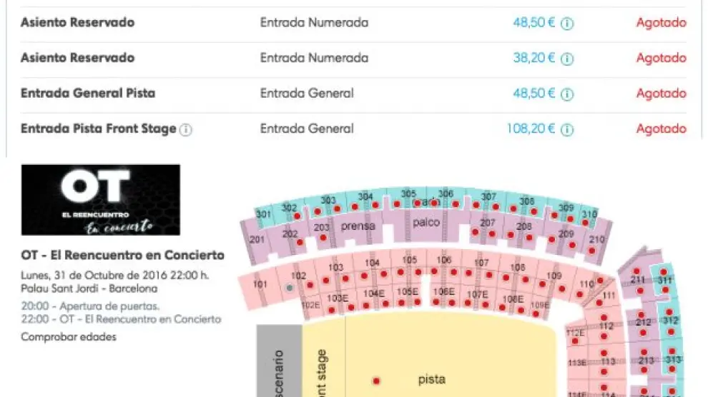Image resolution: width=708 pixels, height=397 pixels.
Task: Click info icon next to 48,50 € Asiento Reservado
Action: pos(567,23)
